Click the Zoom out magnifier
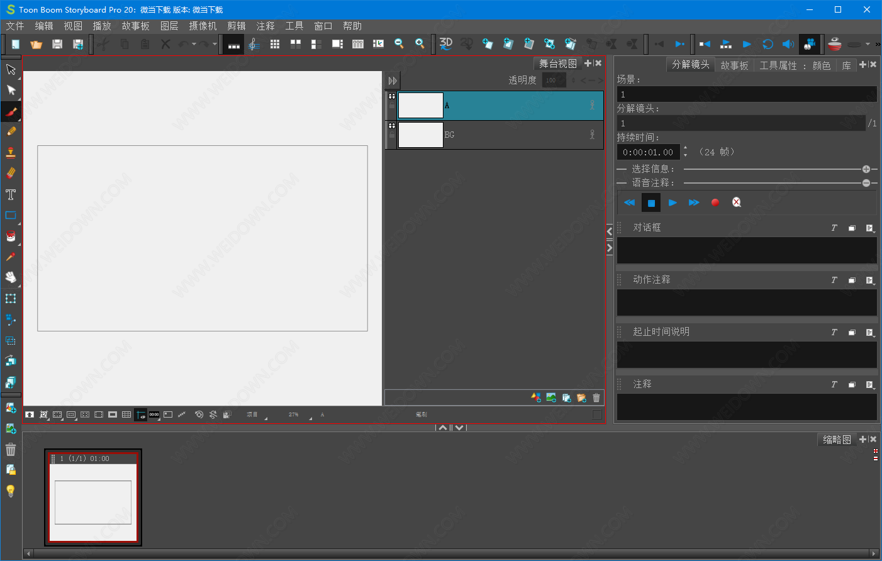882x561 pixels. point(399,44)
